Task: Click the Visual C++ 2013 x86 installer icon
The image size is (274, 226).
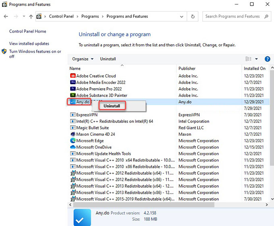Action: point(73,192)
